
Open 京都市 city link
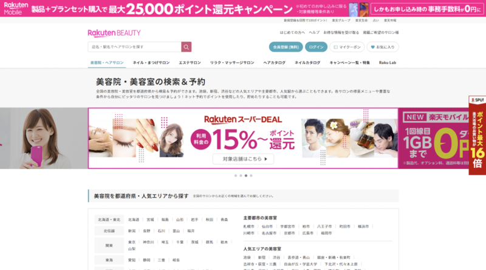click(x=290, y=234)
